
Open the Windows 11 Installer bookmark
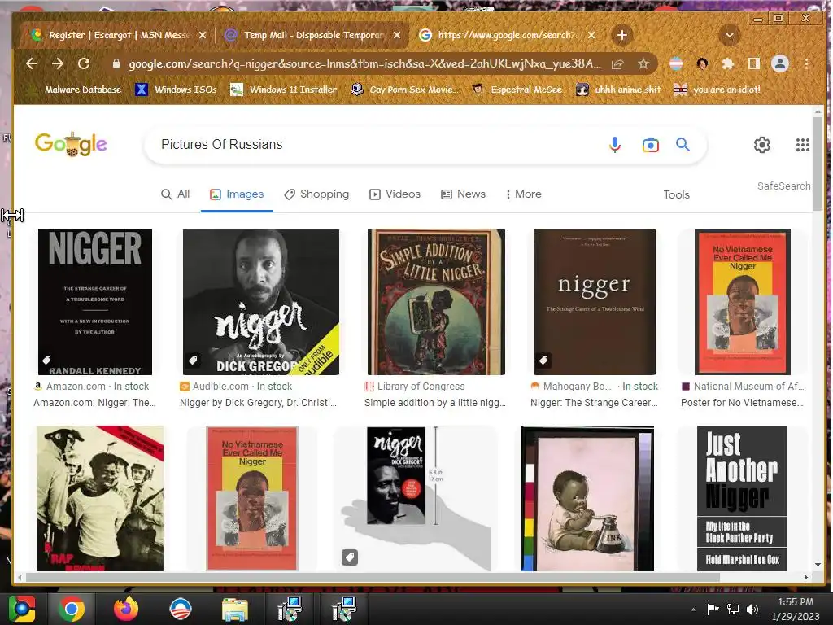coord(284,90)
